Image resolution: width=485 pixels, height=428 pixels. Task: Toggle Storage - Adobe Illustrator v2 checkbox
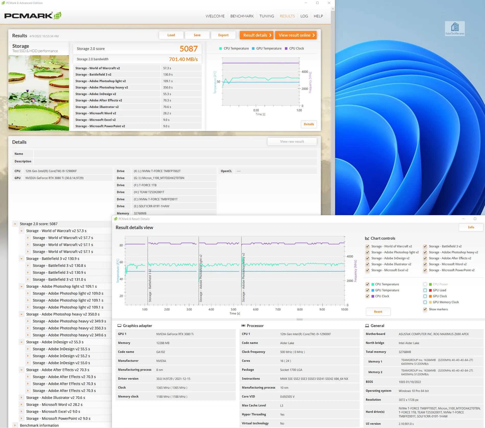(367, 264)
